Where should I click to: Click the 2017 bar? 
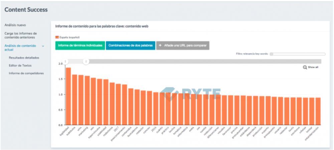click(118, 104)
